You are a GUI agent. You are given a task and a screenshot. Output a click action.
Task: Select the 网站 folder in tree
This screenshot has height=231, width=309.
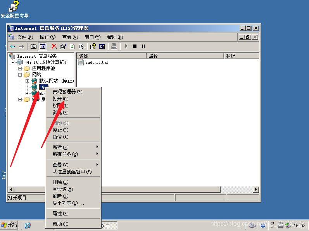37,75
